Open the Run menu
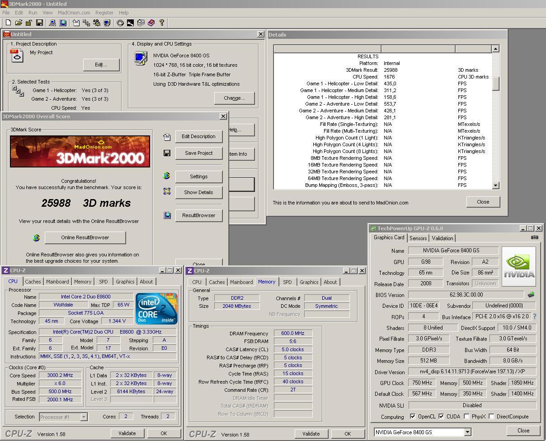The image size is (546, 441). click(33, 13)
